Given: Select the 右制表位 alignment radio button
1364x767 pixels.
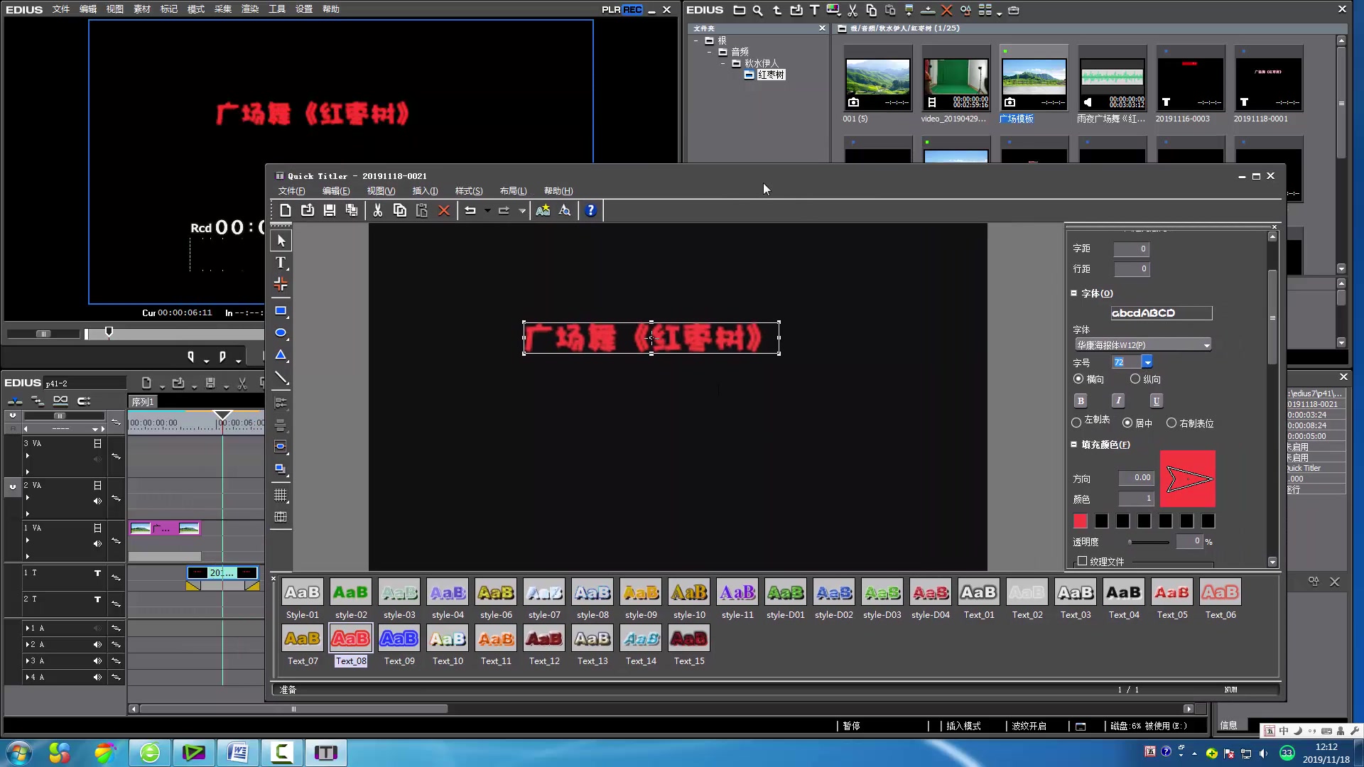Looking at the screenshot, I should pyautogui.click(x=1171, y=423).
